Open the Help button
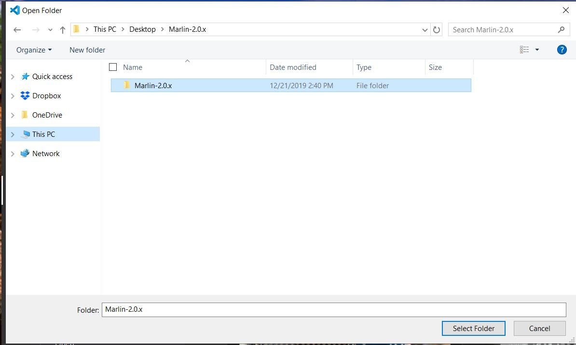576x345 pixels. (x=562, y=50)
